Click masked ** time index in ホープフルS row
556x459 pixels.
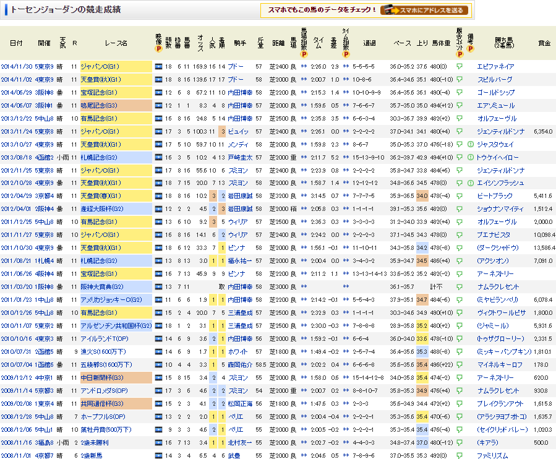click(x=346, y=417)
